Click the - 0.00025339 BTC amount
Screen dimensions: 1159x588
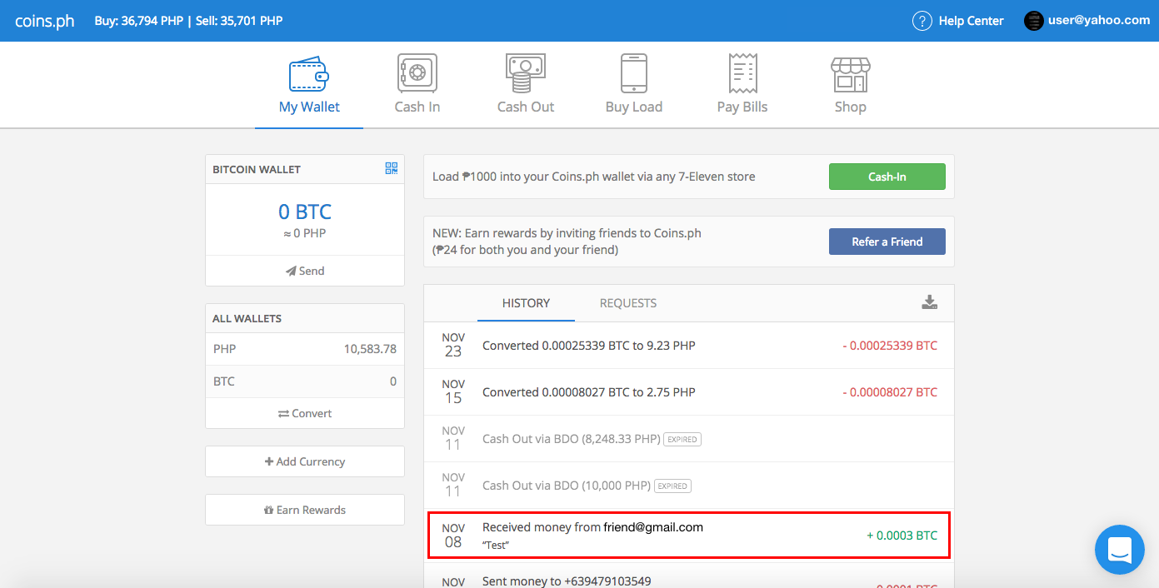(x=890, y=346)
